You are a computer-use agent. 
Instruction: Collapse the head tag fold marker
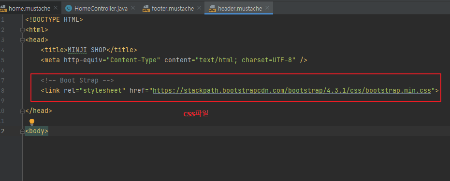pyautogui.click(x=22, y=40)
